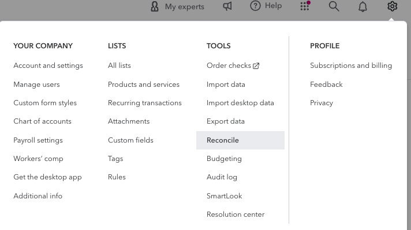
Task: Open Payroll settings
Action: point(38,140)
